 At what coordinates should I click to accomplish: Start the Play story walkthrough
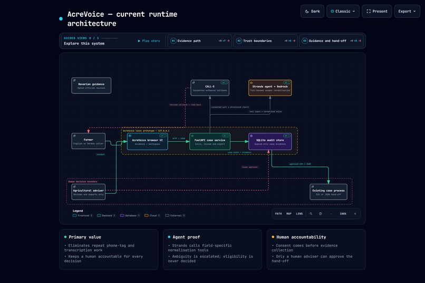(149, 41)
